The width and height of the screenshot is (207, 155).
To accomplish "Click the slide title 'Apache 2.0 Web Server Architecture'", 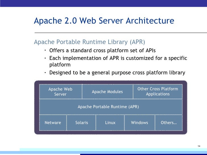I will coord(104,21).
